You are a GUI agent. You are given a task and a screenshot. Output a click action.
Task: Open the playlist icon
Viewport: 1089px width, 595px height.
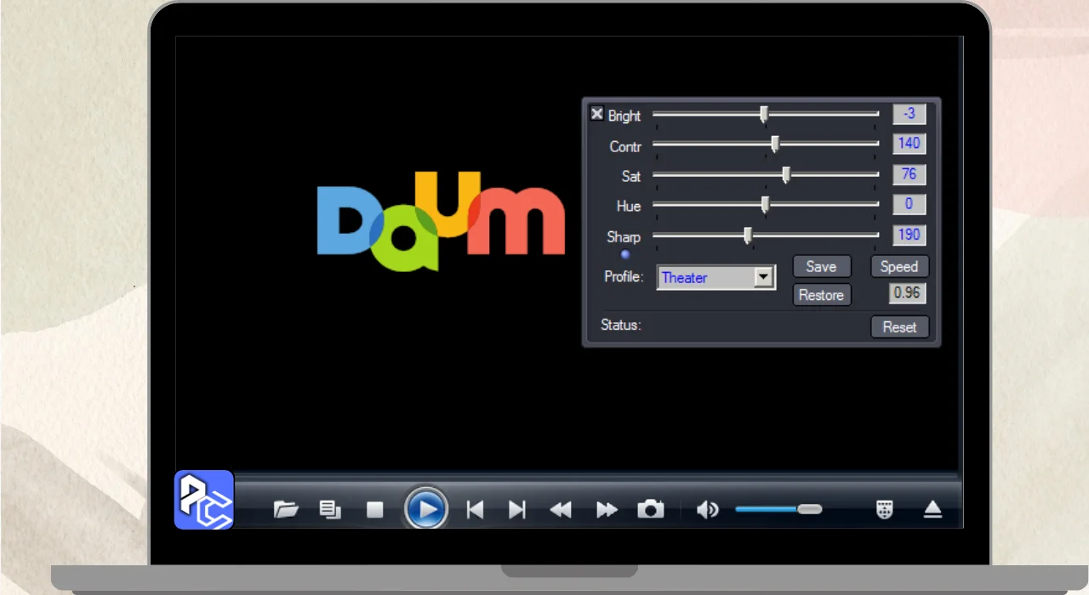coord(330,509)
